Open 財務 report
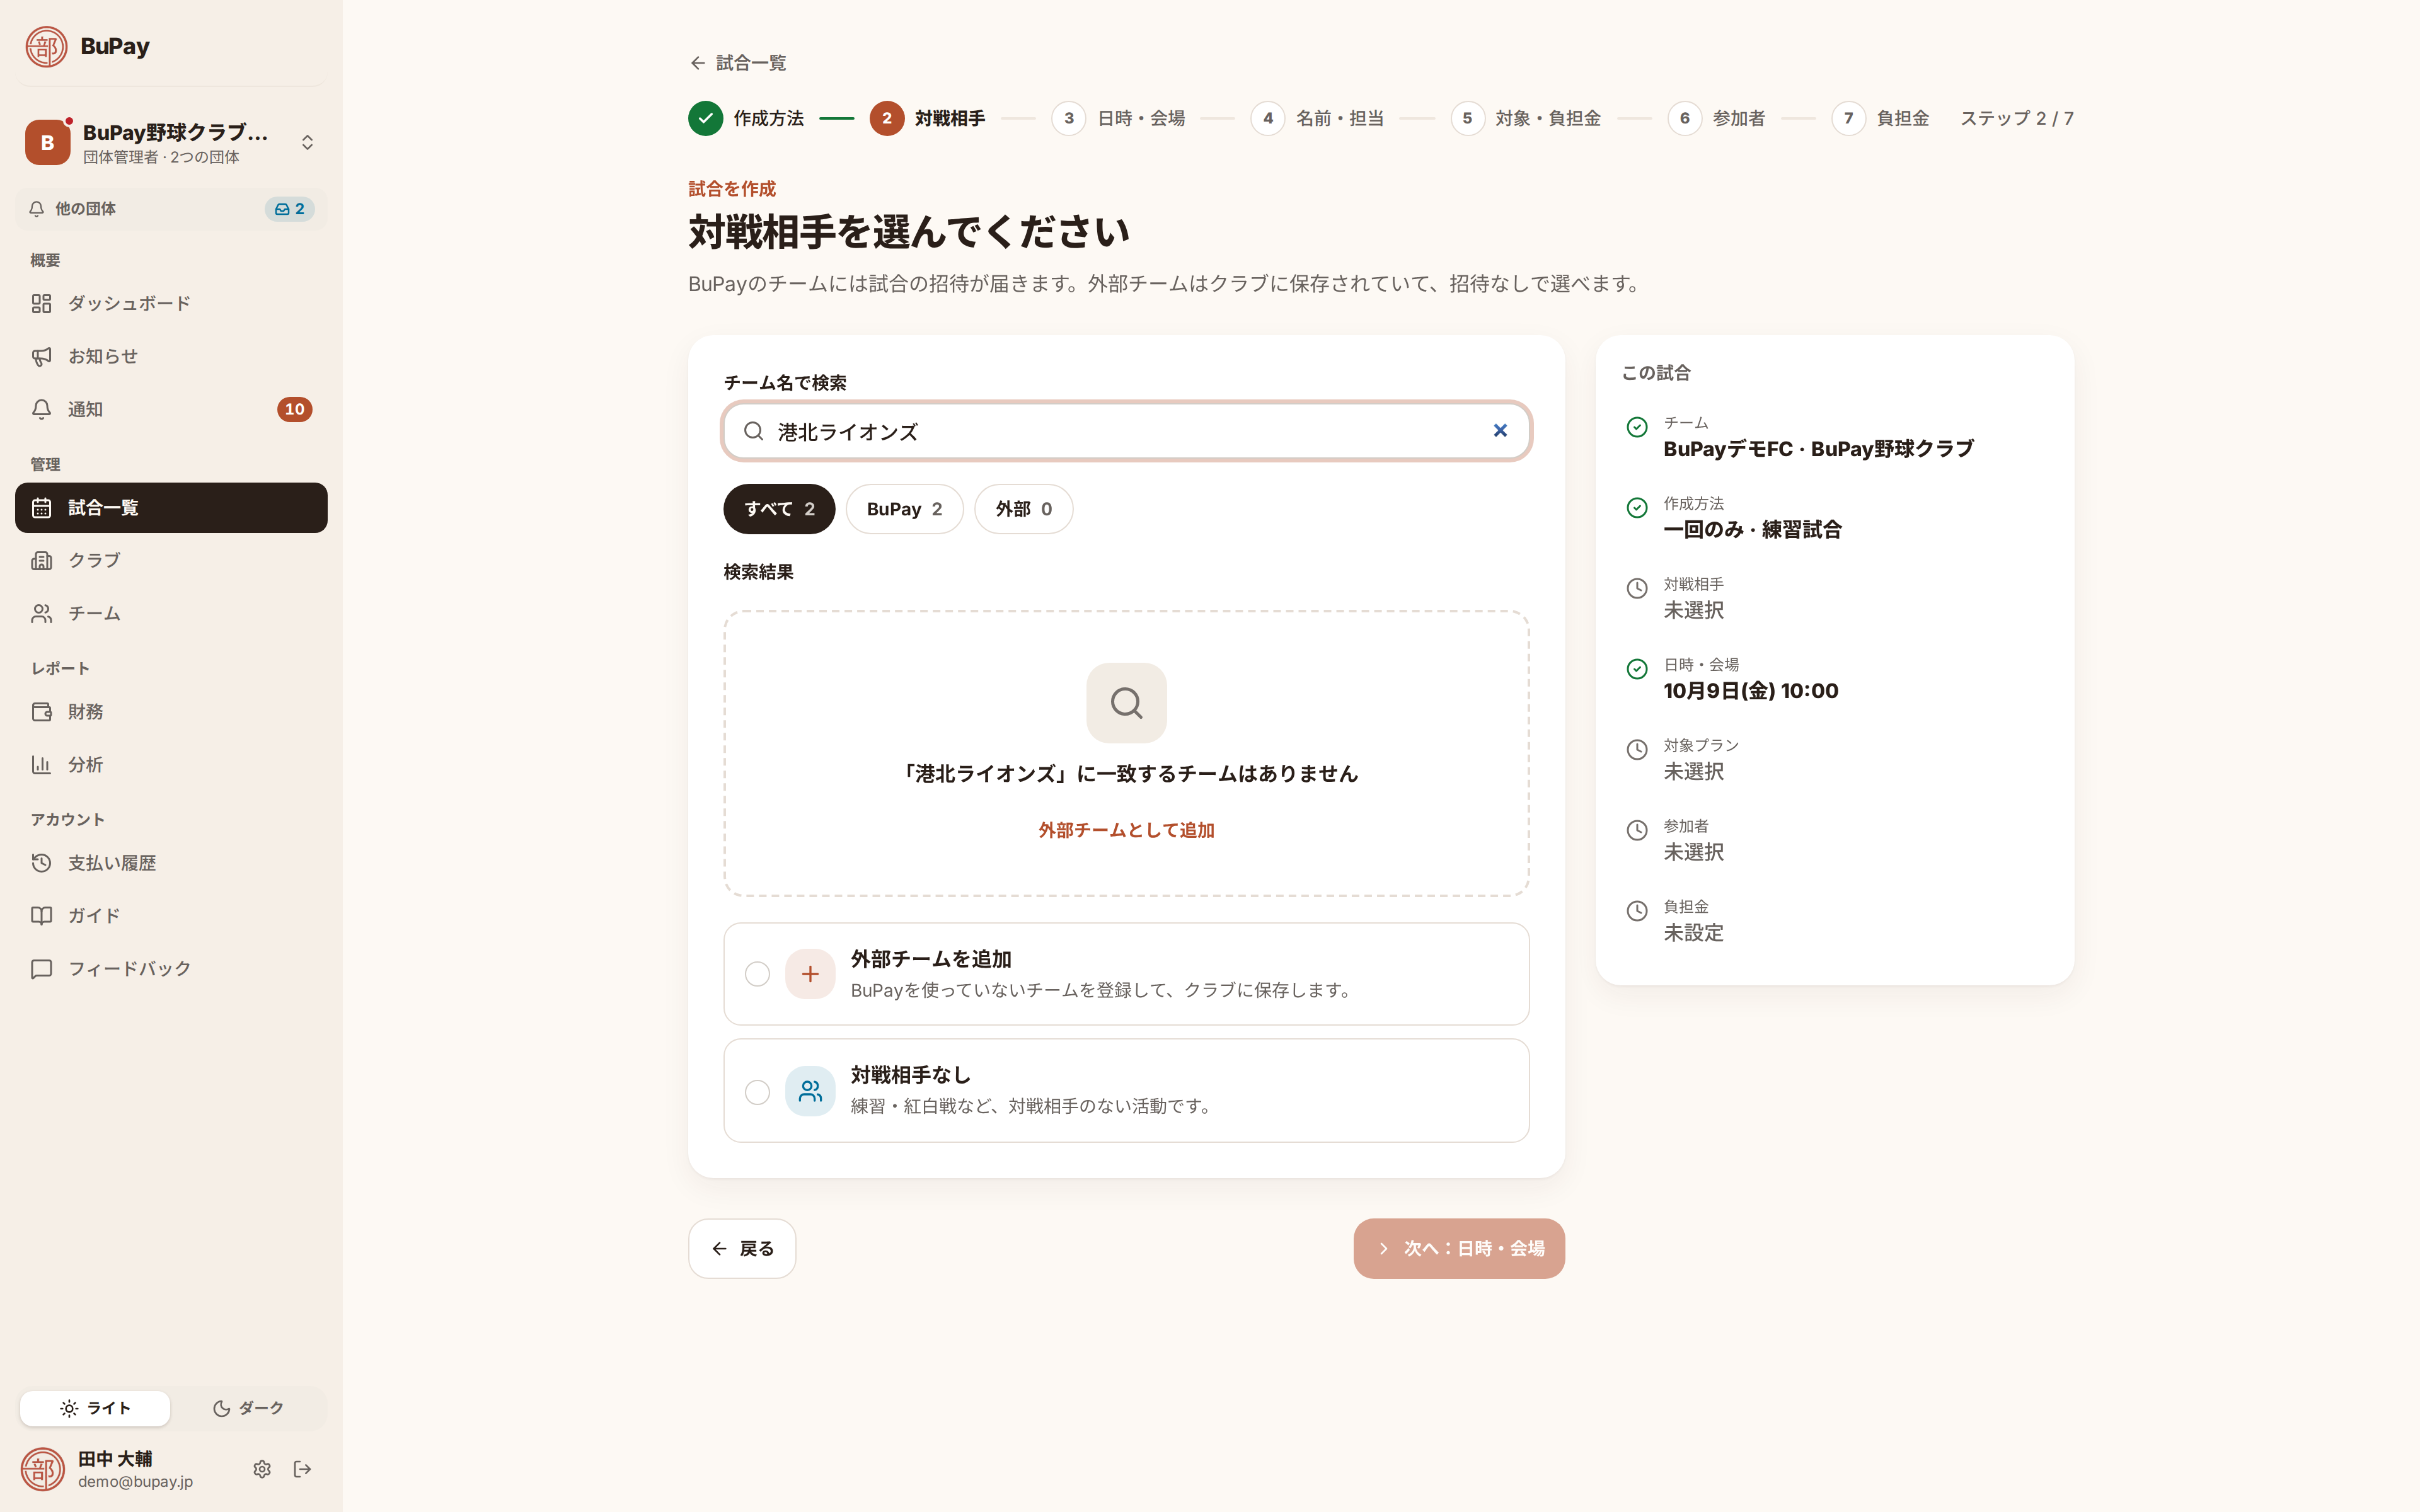2420x1512 pixels. click(171, 712)
